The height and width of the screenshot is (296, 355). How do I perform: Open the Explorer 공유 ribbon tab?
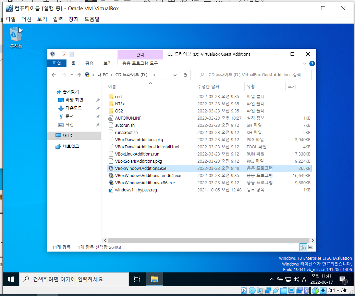coord(89,63)
